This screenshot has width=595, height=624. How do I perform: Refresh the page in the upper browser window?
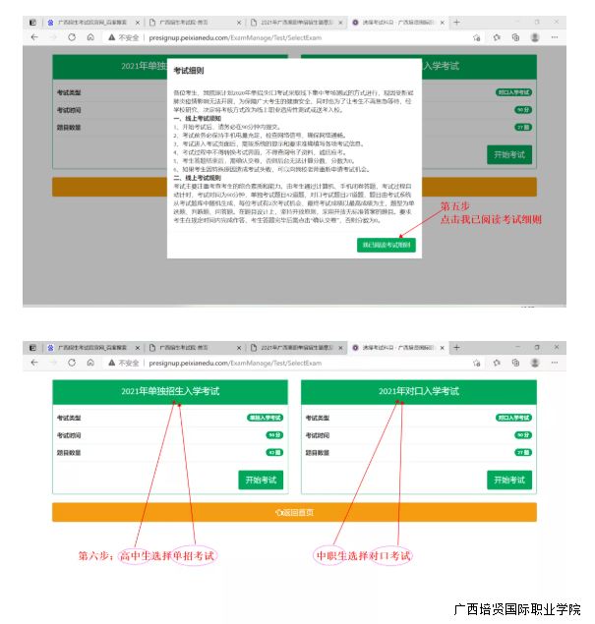[x=71, y=36]
